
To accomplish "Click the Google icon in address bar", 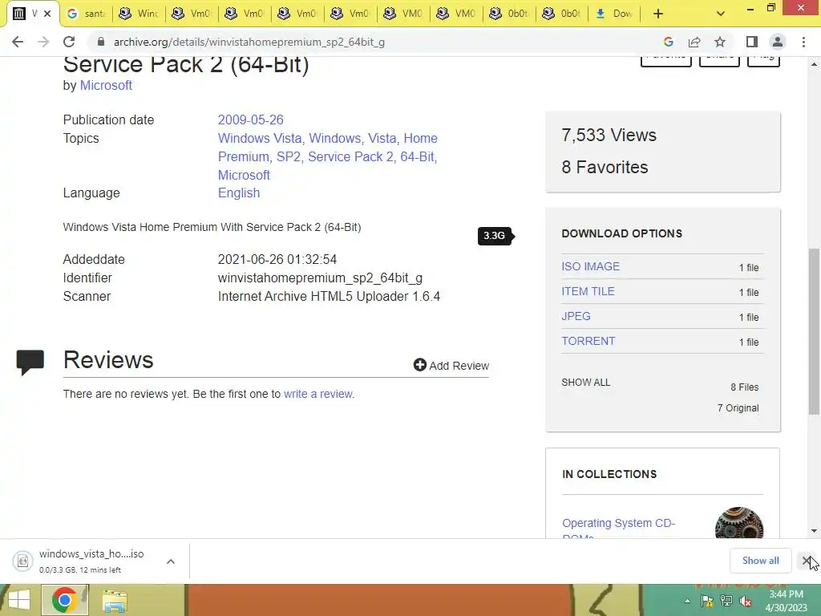I will (x=668, y=42).
